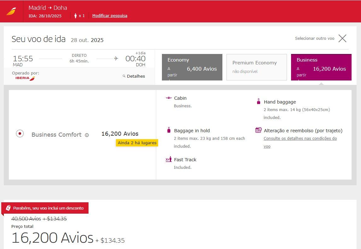Click the magnifier icon beside Detalhes
Screen dimensions: 361x249
tap(124, 76)
